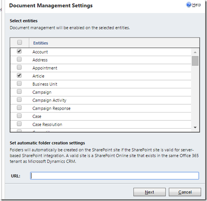Click the Cancel button
Image resolution: width=207 pixels, height=201 pixels.
[185, 192]
